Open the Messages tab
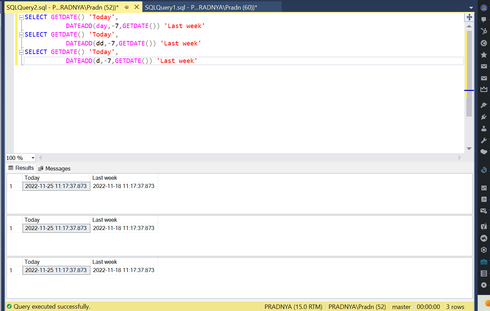 [x=54, y=168]
